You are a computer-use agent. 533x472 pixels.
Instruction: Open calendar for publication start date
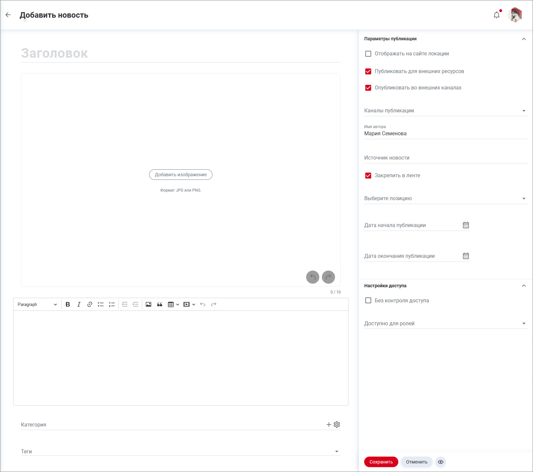click(x=466, y=225)
